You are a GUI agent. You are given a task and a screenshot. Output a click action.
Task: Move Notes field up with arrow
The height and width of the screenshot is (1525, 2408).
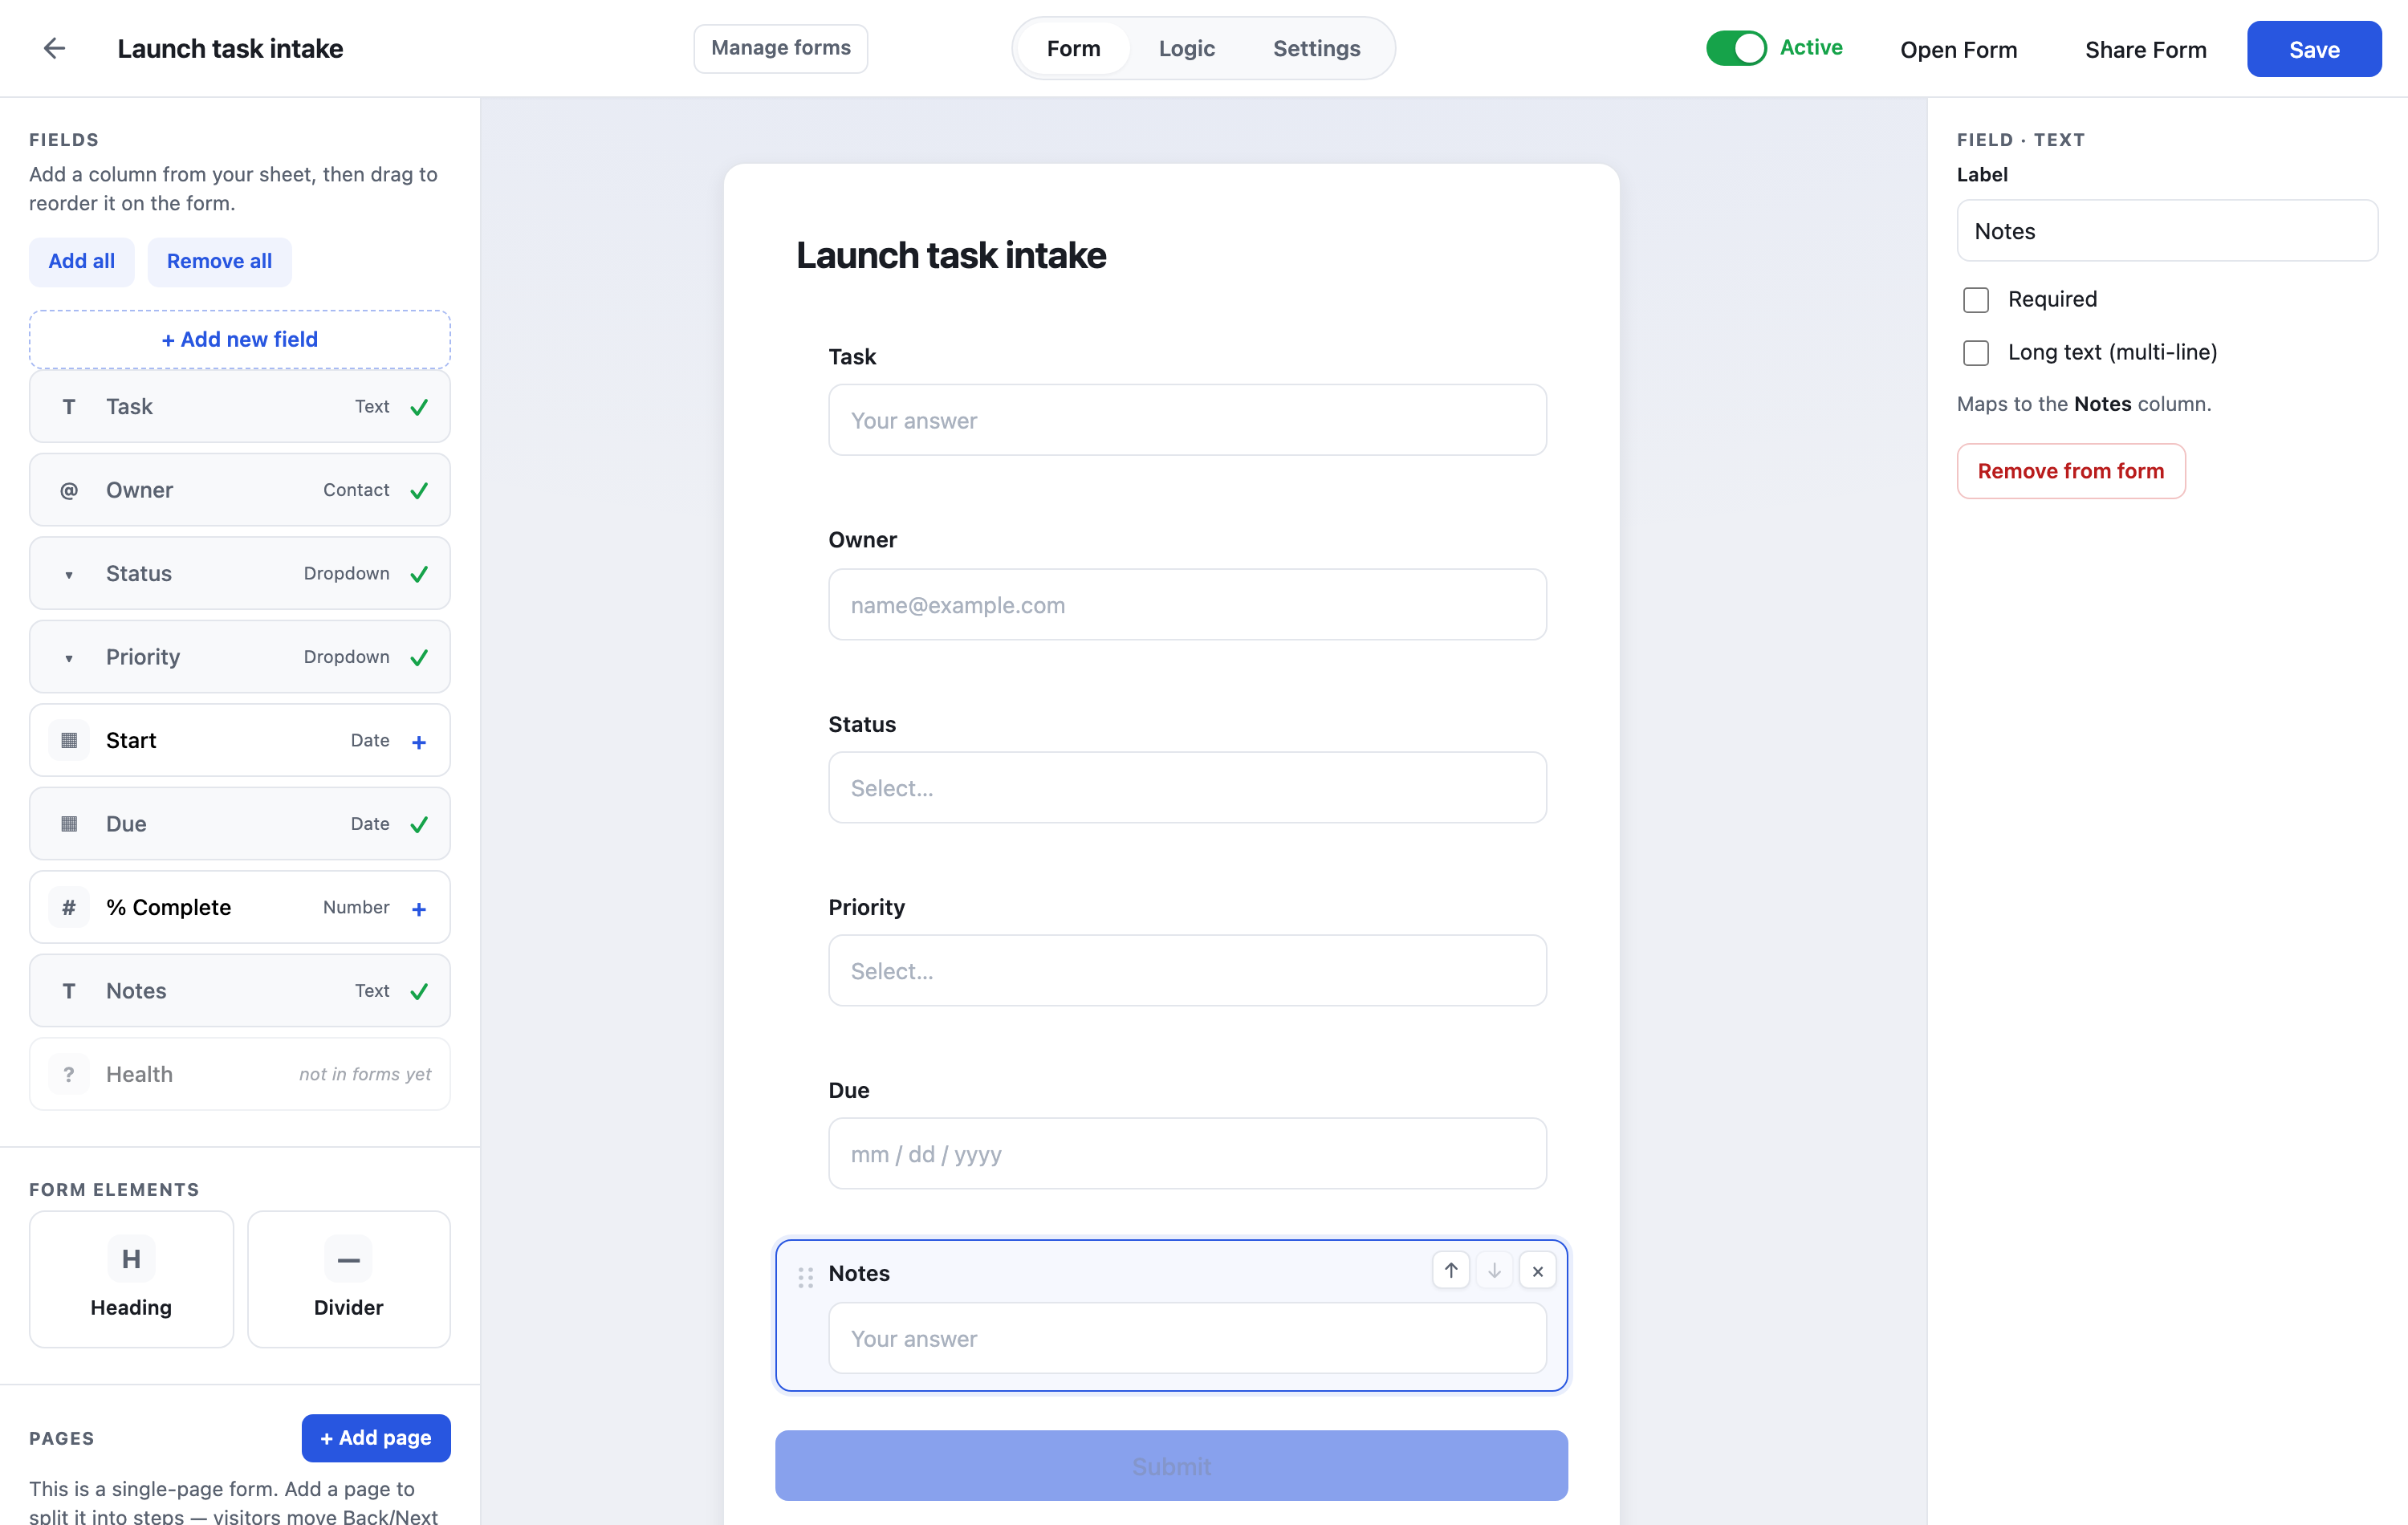1451,1271
